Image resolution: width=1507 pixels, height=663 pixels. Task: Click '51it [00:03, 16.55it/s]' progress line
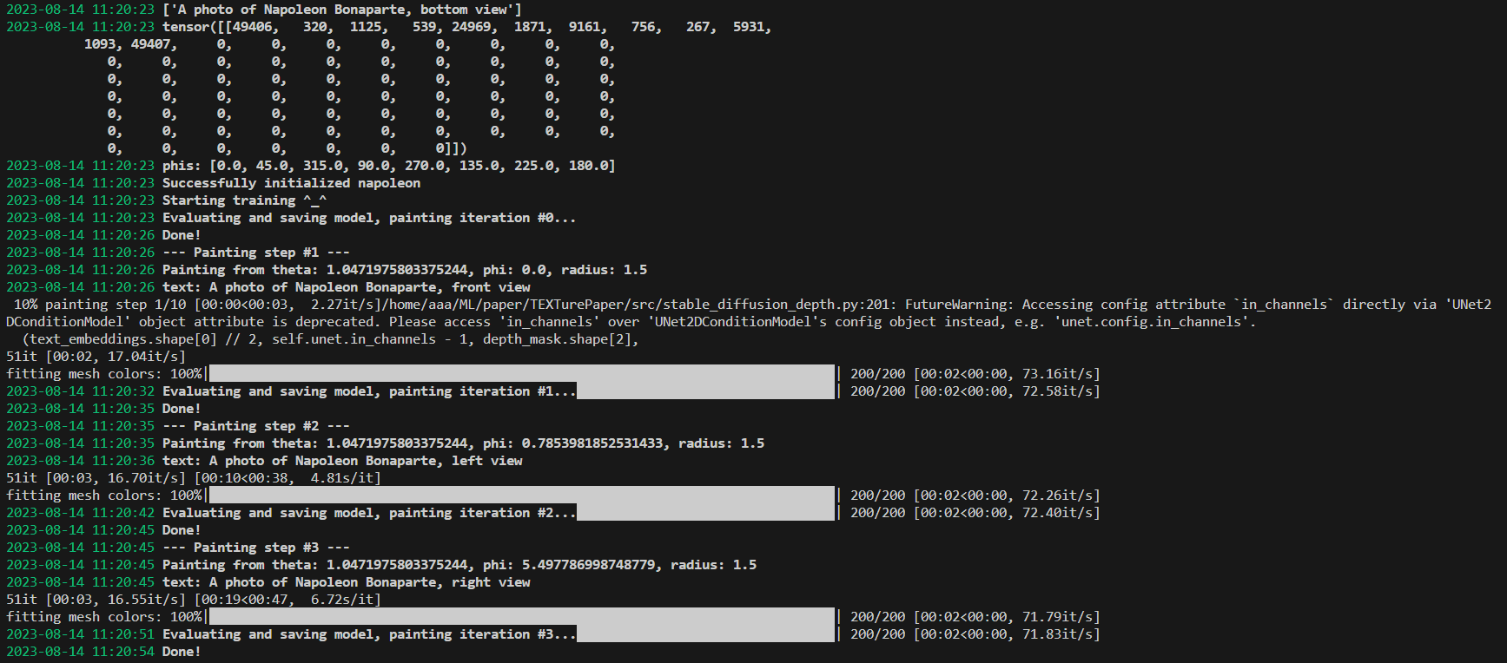[x=96, y=600]
